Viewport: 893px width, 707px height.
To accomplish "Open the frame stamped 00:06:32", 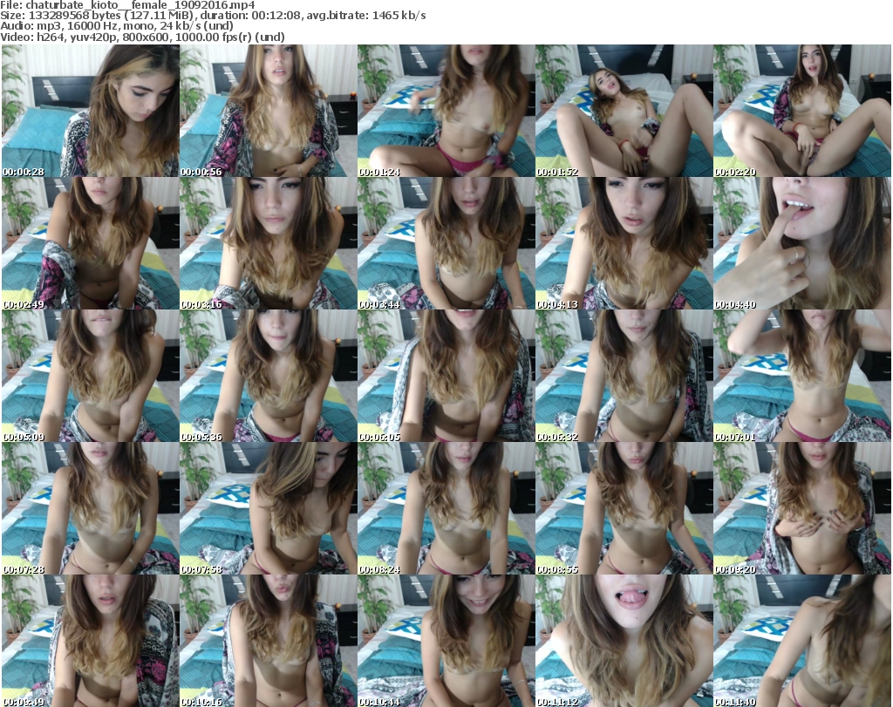I will tap(624, 377).
